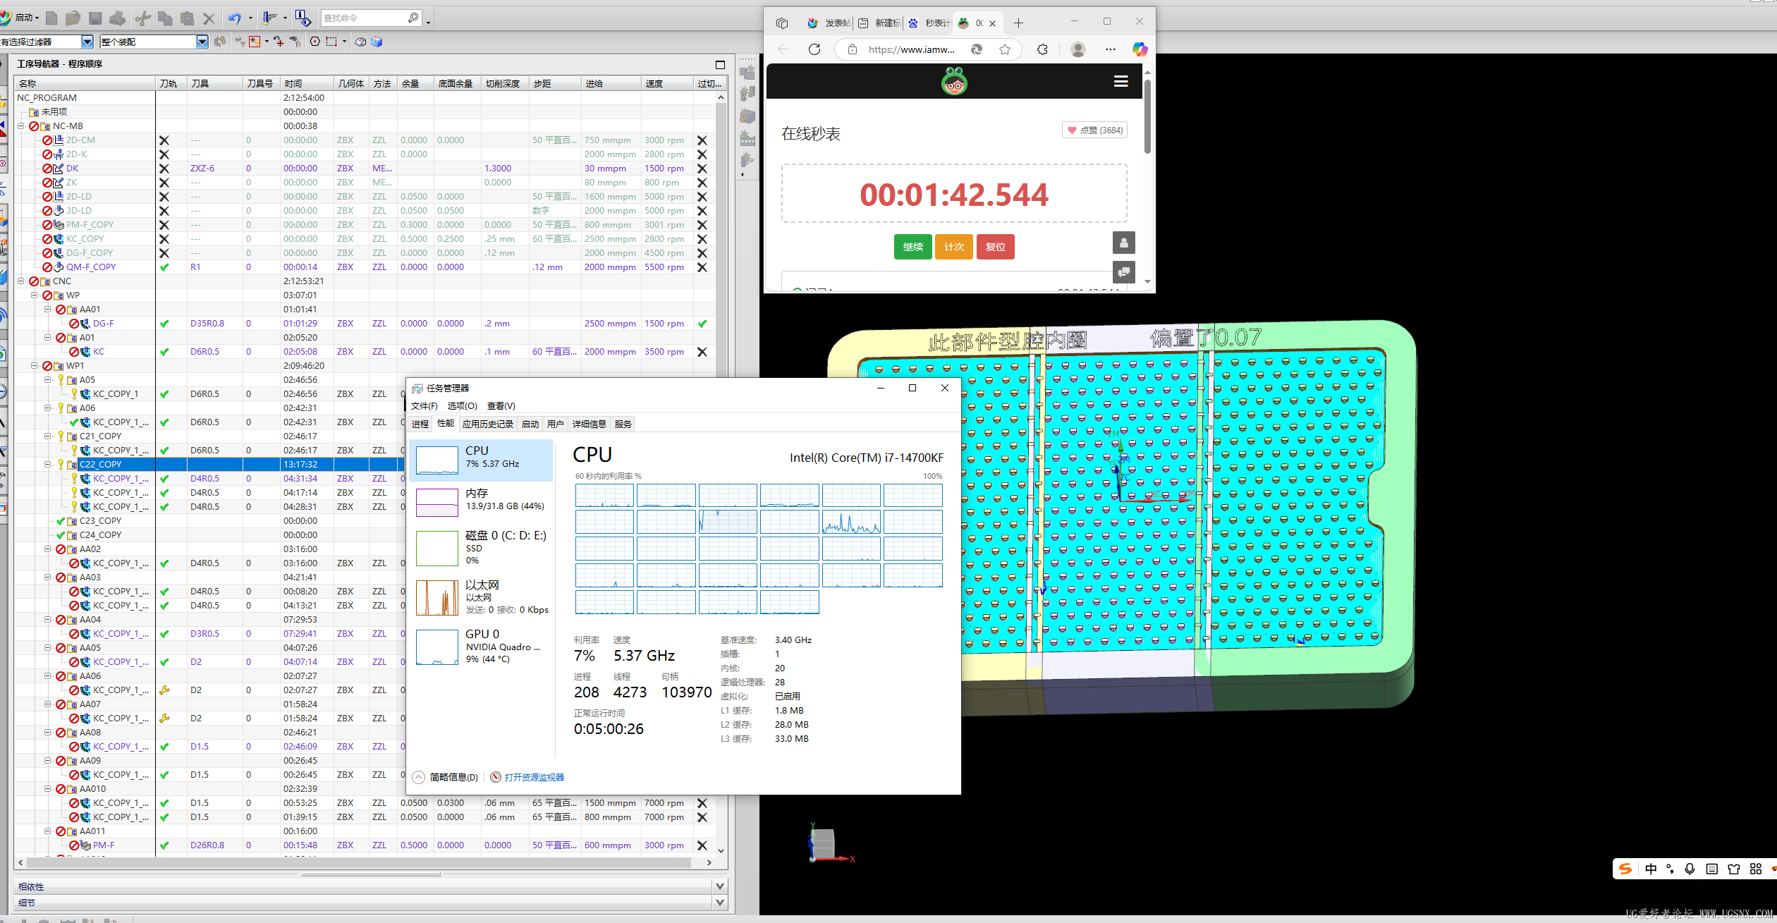The image size is (1777, 923).
Task: Click the Copy icon in NX toolbar
Action: [165, 18]
